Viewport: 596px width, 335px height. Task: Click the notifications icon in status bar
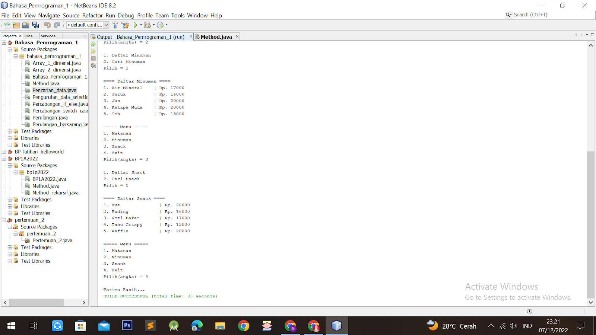530,312
